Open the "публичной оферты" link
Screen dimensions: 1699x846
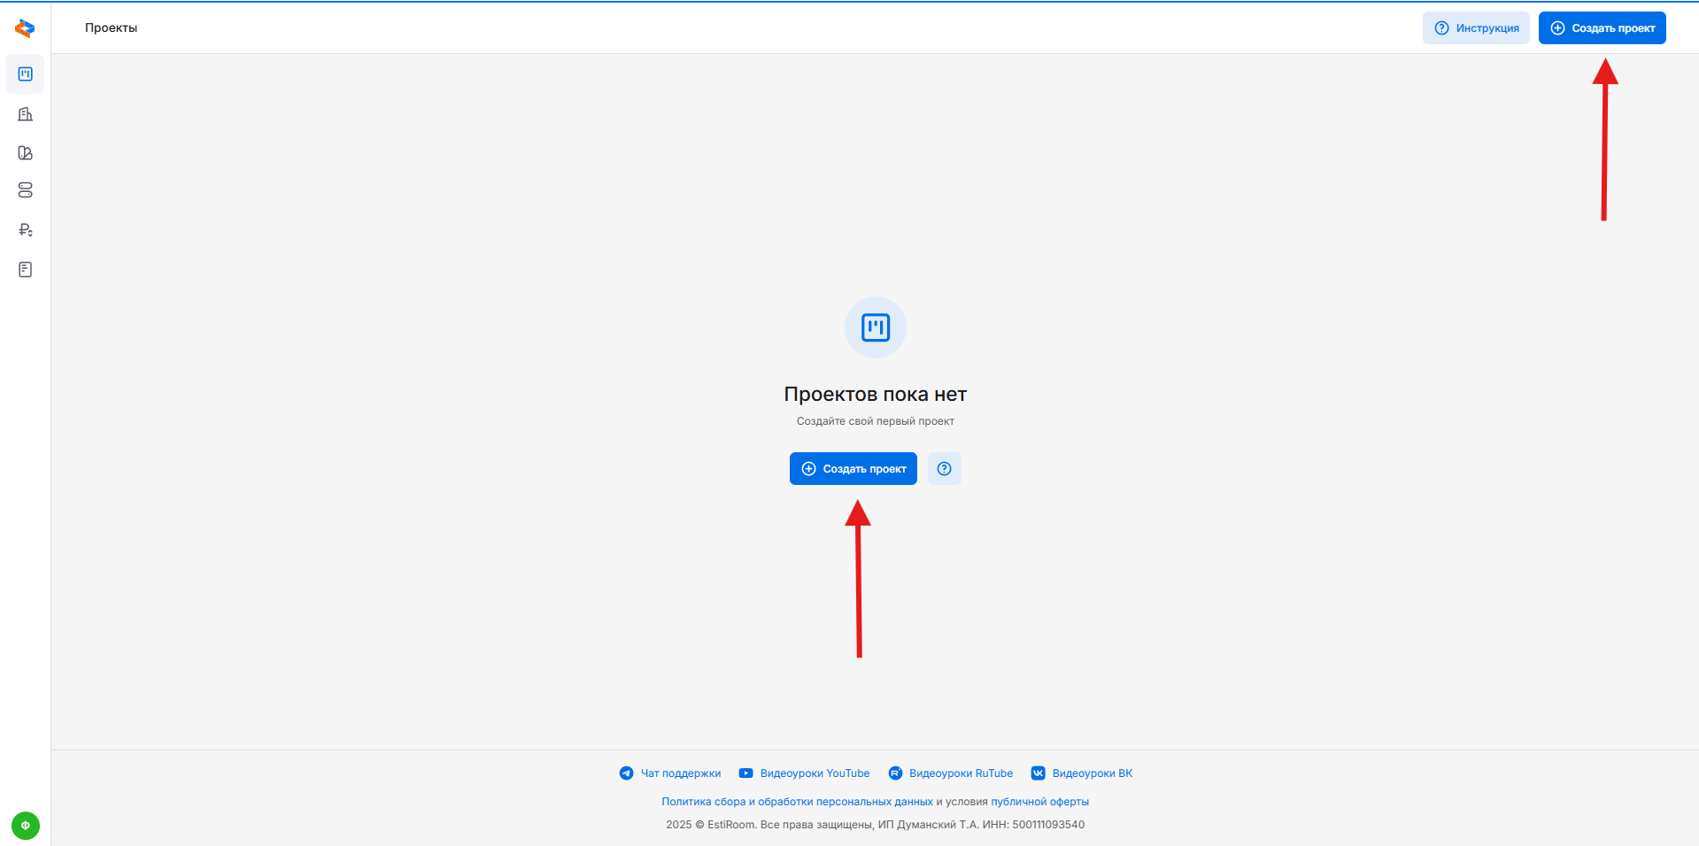pos(1039,802)
